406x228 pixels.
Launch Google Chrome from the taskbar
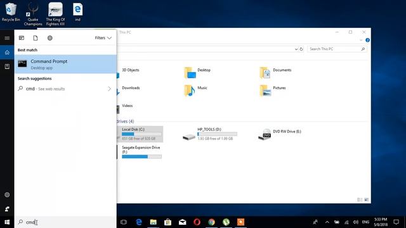(211, 222)
